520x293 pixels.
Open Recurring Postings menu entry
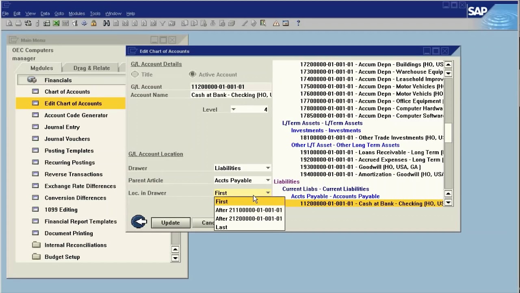[x=71, y=162]
